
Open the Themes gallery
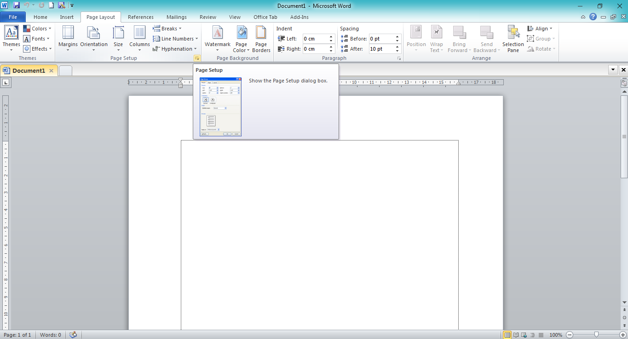12,39
